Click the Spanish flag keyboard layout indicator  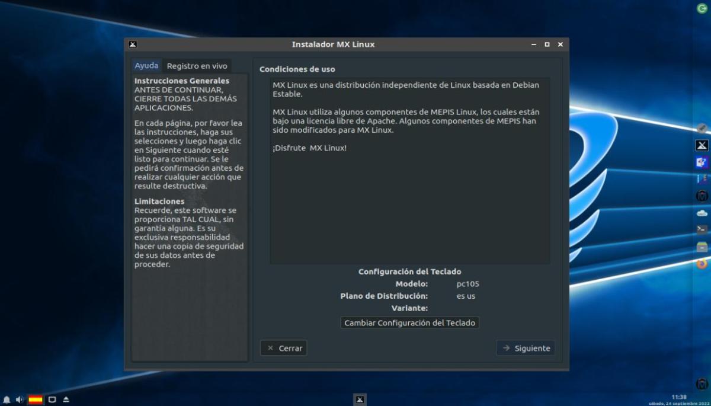tap(36, 399)
